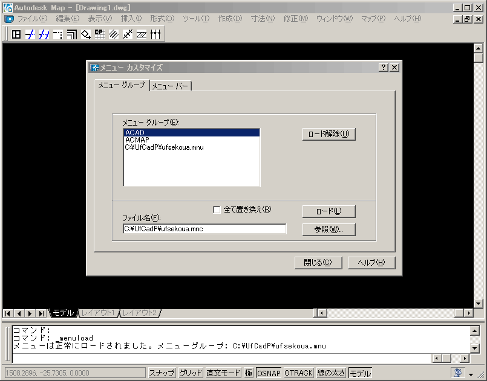
Task: Jump to first layout tab with arrow
Action: click(x=8, y=313)
